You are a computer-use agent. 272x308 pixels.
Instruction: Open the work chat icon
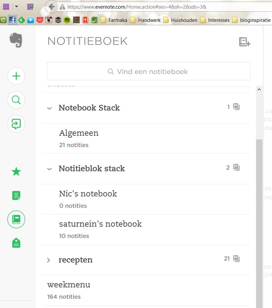pos(16,124)
